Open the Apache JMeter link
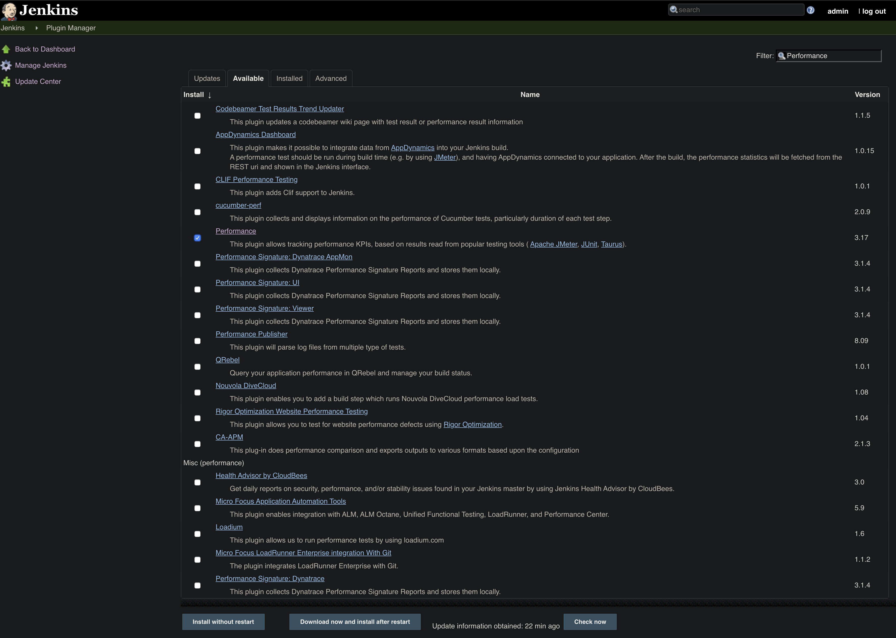Viewport: 896px width, 638px height. point(554,244)
